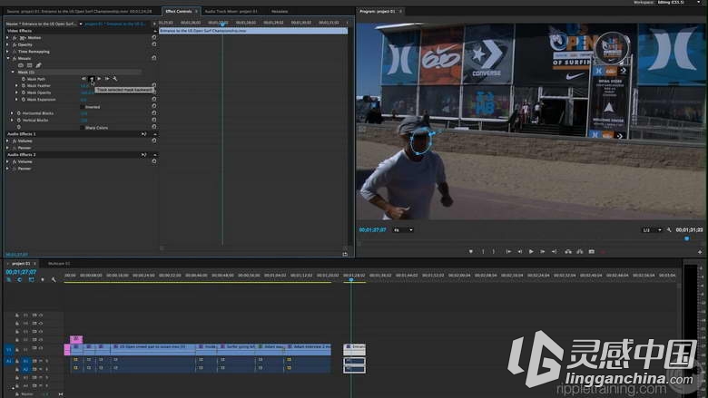Add marker button in timeline panel
The height and width of the screenshot is (398, 708).
pos(43,280)
